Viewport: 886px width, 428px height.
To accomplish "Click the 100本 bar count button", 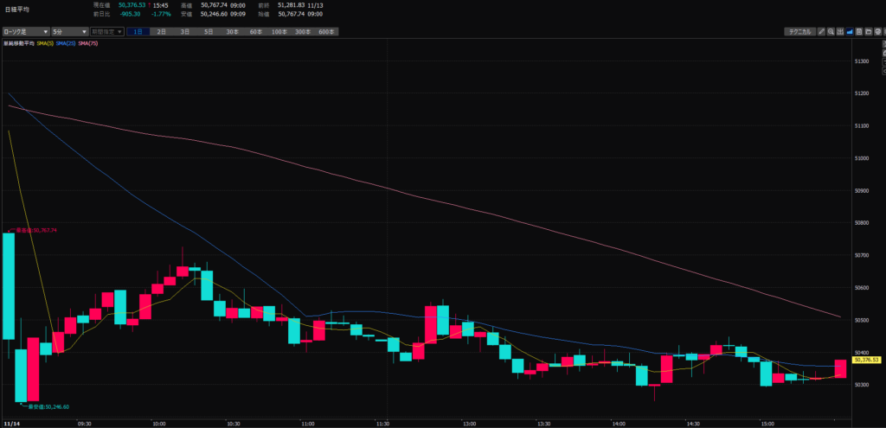I will [279, 32].
